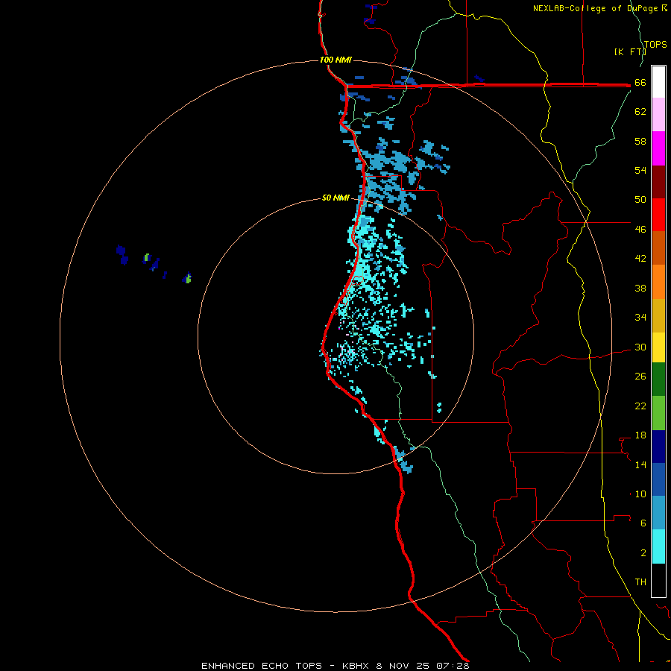Click the 2 legend value

(x=643, y=553)
